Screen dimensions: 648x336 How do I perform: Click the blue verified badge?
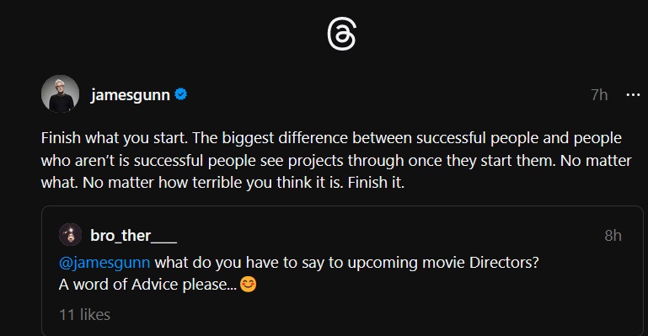tap(180, 94)
